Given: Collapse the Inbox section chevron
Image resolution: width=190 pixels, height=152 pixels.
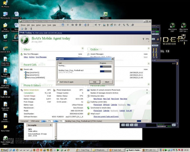Looking at the screenshot, I should coord(82,48).
